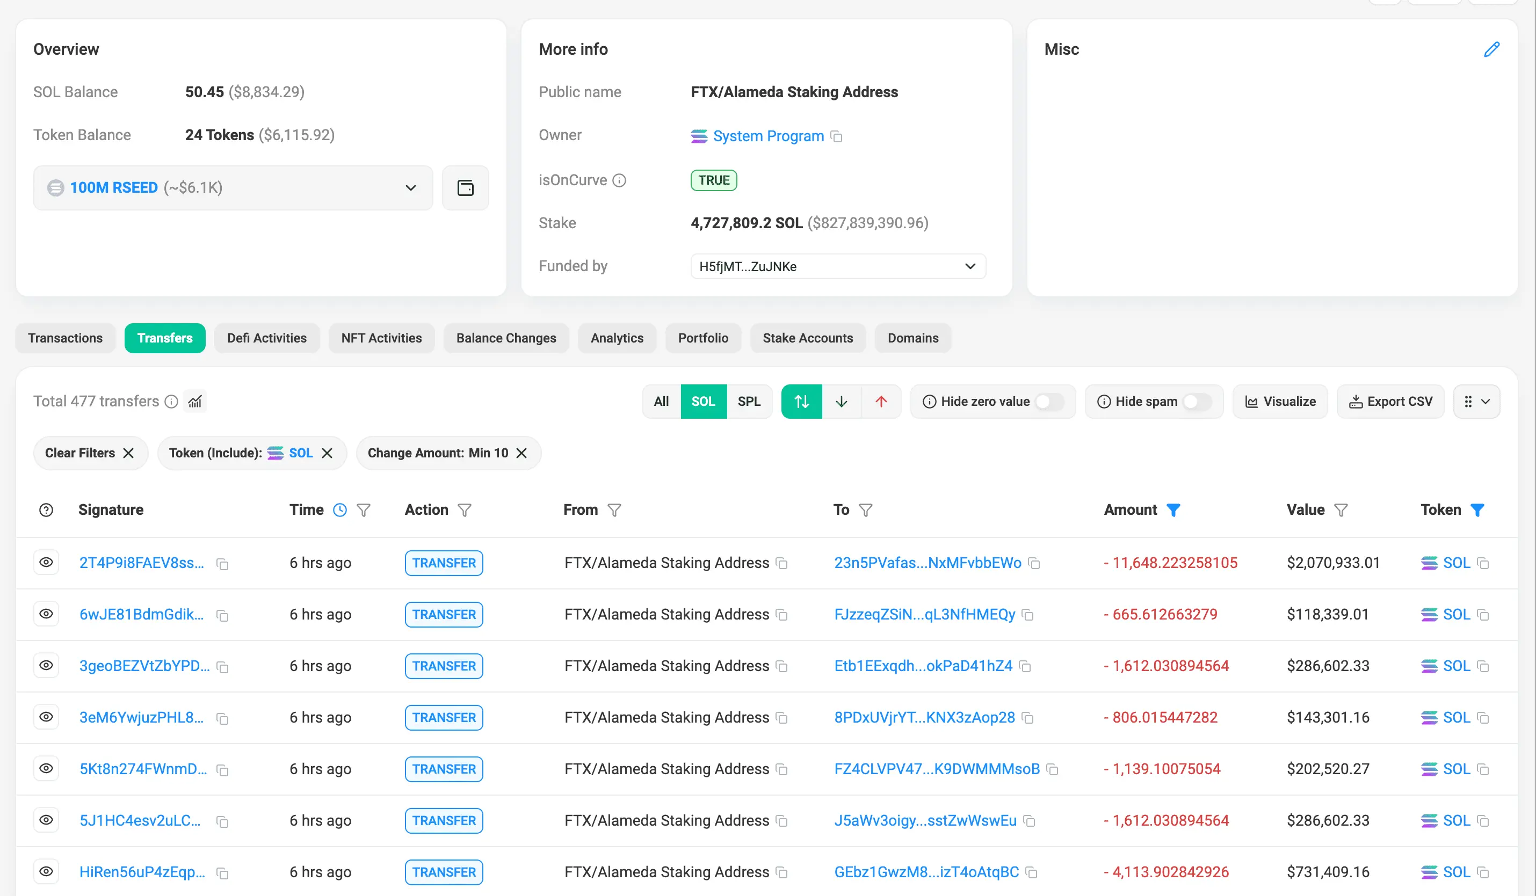Open the wallet icon next to token dropdown
The image size is (1536, 896).
465,187
